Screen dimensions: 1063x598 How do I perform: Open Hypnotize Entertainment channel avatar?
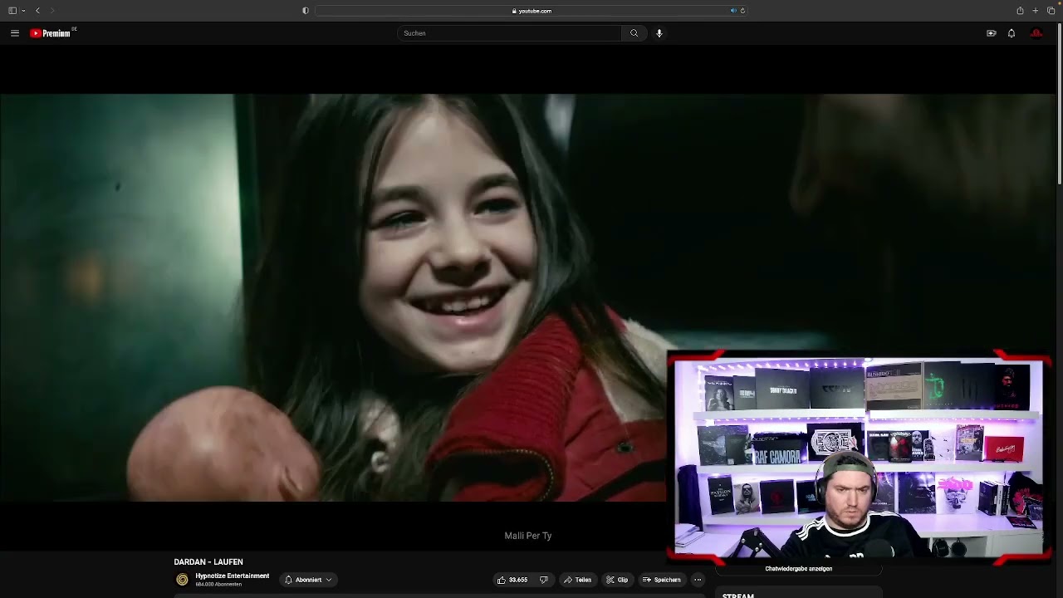182,580
